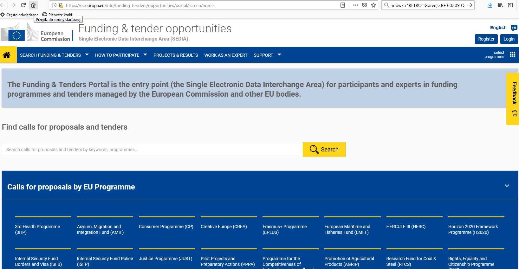Open the page actions three-dots icon
This screenshot has width=519, height=269.
tap(355, 5)
